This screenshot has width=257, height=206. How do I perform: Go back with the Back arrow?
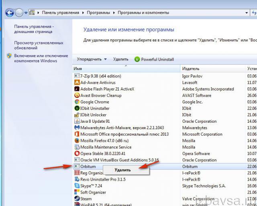pos(10,12)
